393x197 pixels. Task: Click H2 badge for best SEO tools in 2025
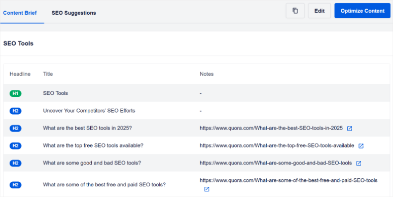[x=16, y=128]
